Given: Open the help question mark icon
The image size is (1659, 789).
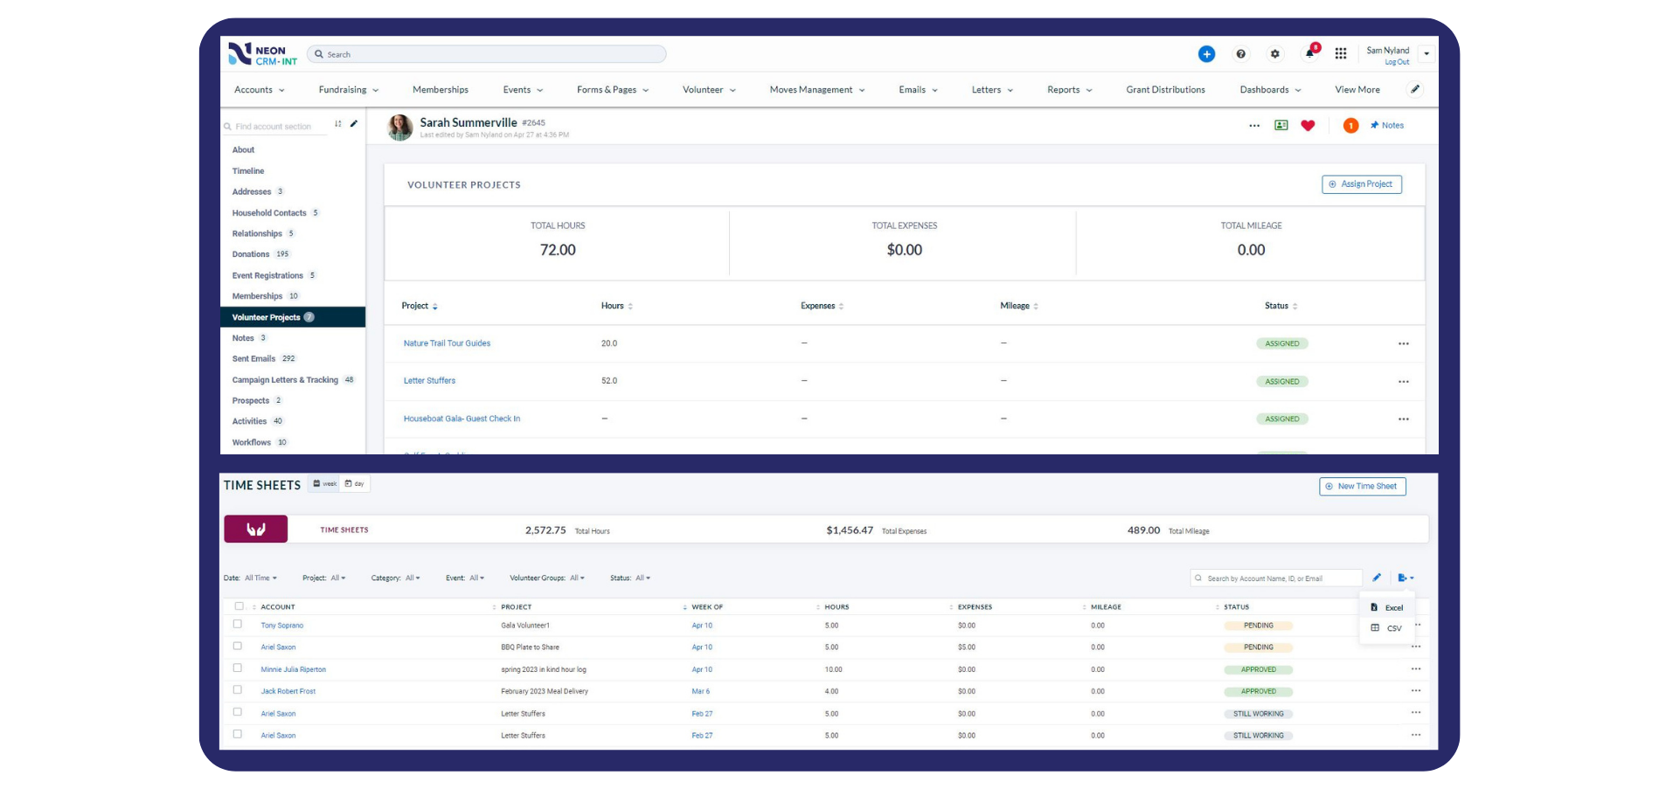Looking at the screenshot, I should pyautogui.click(x=1240, y=54).
